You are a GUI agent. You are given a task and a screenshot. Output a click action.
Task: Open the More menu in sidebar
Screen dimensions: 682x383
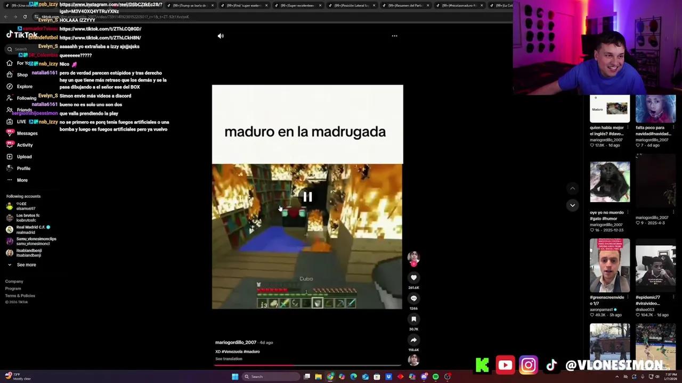(17, 180)
